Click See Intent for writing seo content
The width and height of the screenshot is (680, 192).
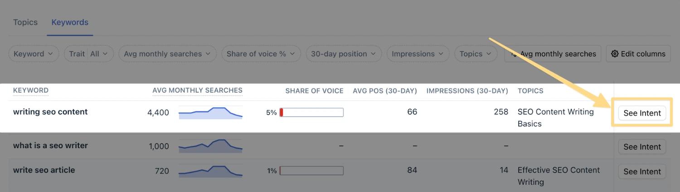[x=642, y=113]
